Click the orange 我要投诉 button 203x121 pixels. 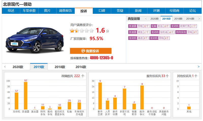tap(91, 51)
